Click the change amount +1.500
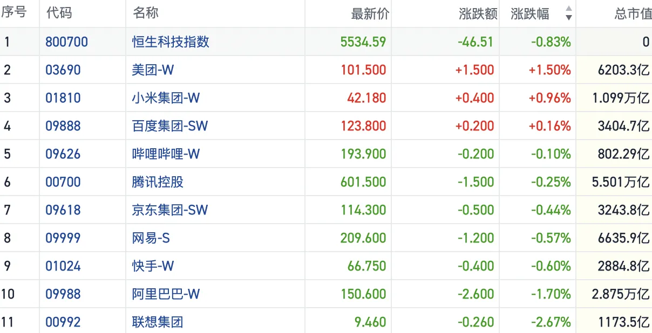The image size is (652, 333). pyautogui.click(x=475, y=70)
